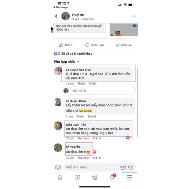Image resolution: width=189 pixels, height=189 pixels.
Task: Tap the camera icon to attach photo
Action: [58, 167]
